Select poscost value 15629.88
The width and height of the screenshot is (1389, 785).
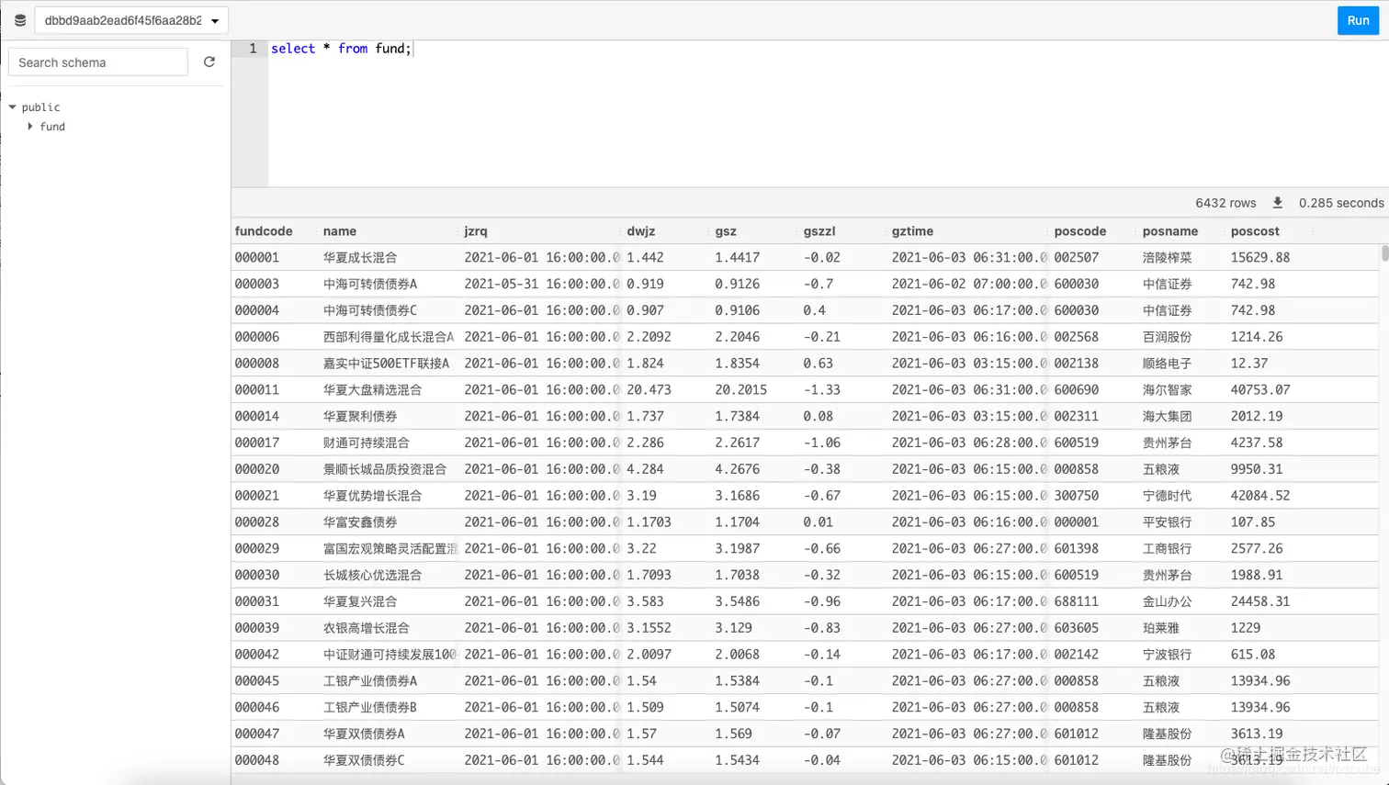1260,258
